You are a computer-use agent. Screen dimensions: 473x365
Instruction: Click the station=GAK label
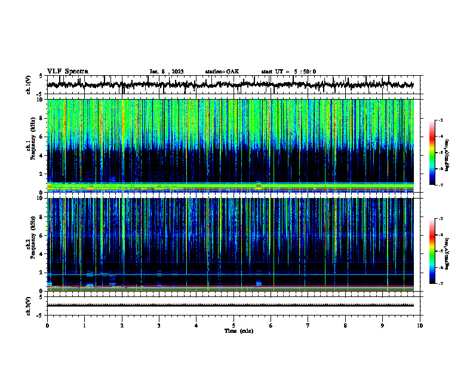[x=222, y=72]
